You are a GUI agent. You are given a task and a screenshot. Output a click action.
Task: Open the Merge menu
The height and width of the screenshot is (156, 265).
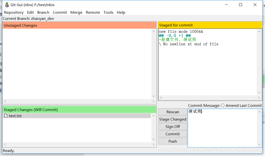pos(76,13)
